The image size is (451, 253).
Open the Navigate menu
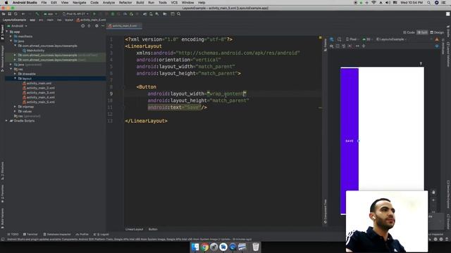coord(79,3)
